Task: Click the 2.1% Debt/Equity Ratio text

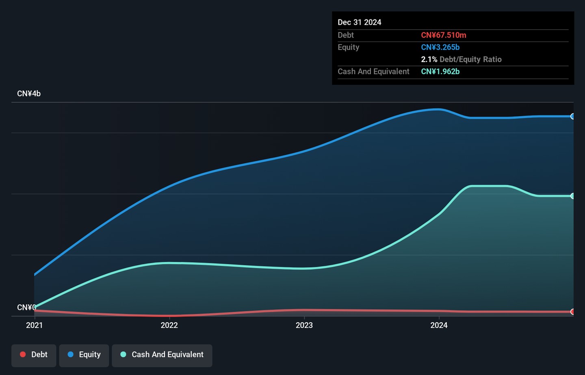Action: 461,59
